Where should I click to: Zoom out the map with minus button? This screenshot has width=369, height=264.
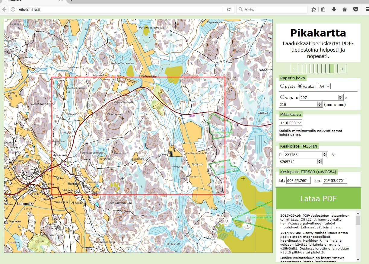pyautogui.click(x=294, y=69)
